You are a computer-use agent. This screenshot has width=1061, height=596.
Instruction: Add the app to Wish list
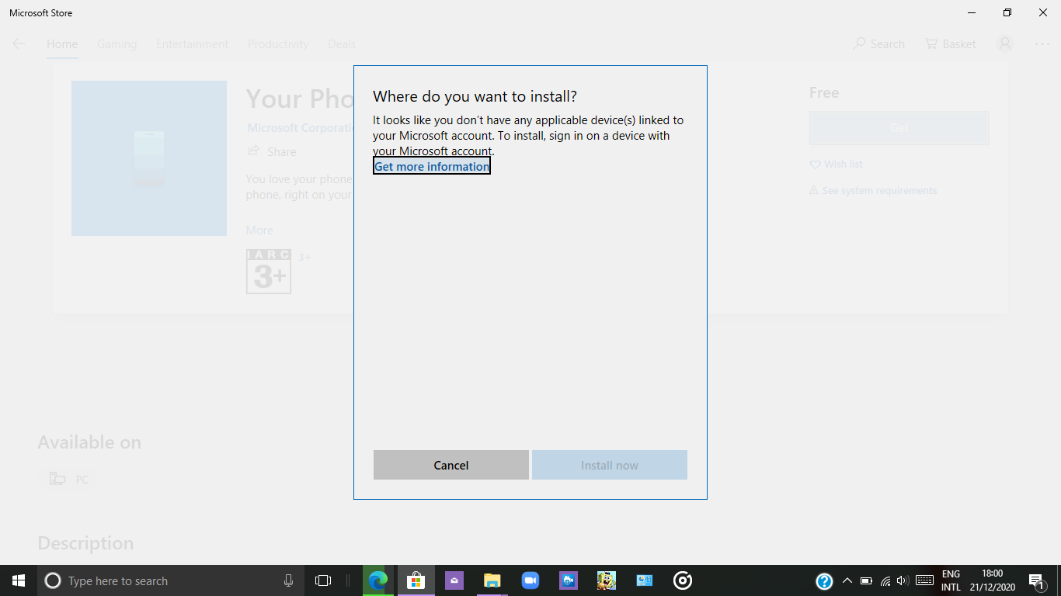[837, 165]
